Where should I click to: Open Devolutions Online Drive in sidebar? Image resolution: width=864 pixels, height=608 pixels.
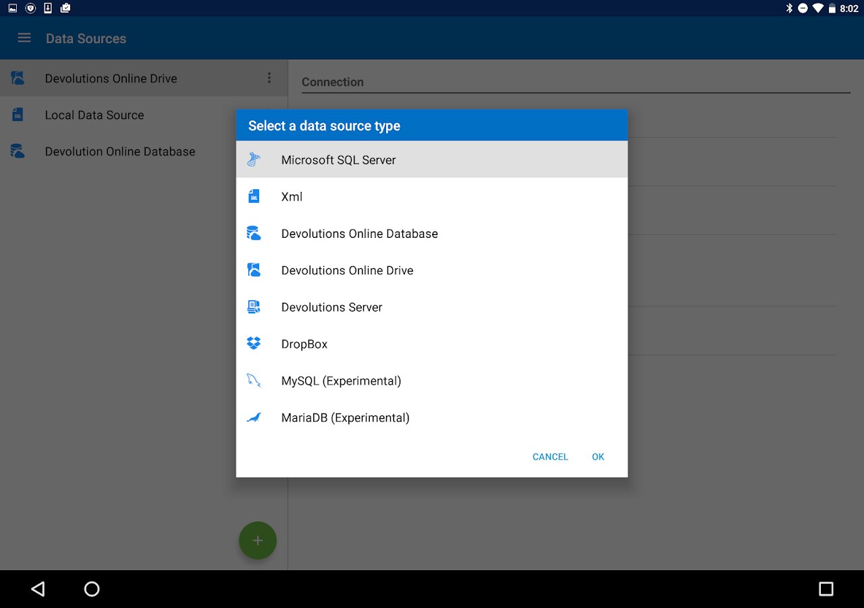144,78
